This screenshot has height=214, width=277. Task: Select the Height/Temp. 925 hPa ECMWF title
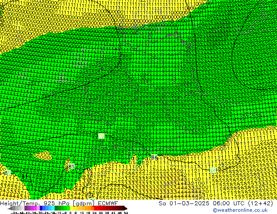point(59,203)
